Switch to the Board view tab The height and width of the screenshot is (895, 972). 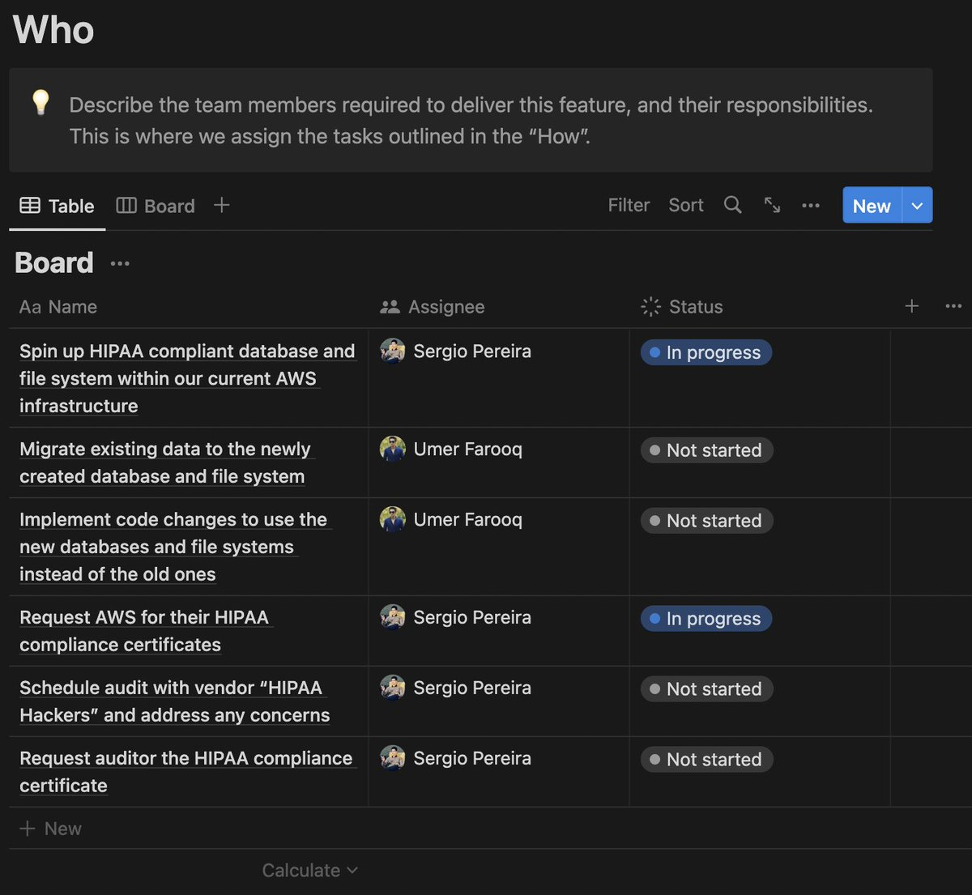pyautogui.click(x=156, y=206)
